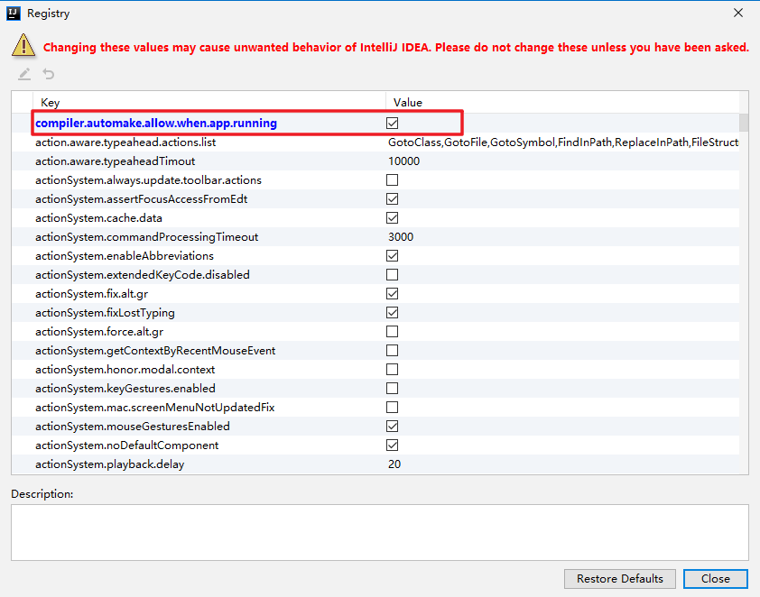This screenshot has width=760, height=597.
Task: Enable actionSystem.keyGestures.enabled checkbox
Action: [x=392, y=389]
